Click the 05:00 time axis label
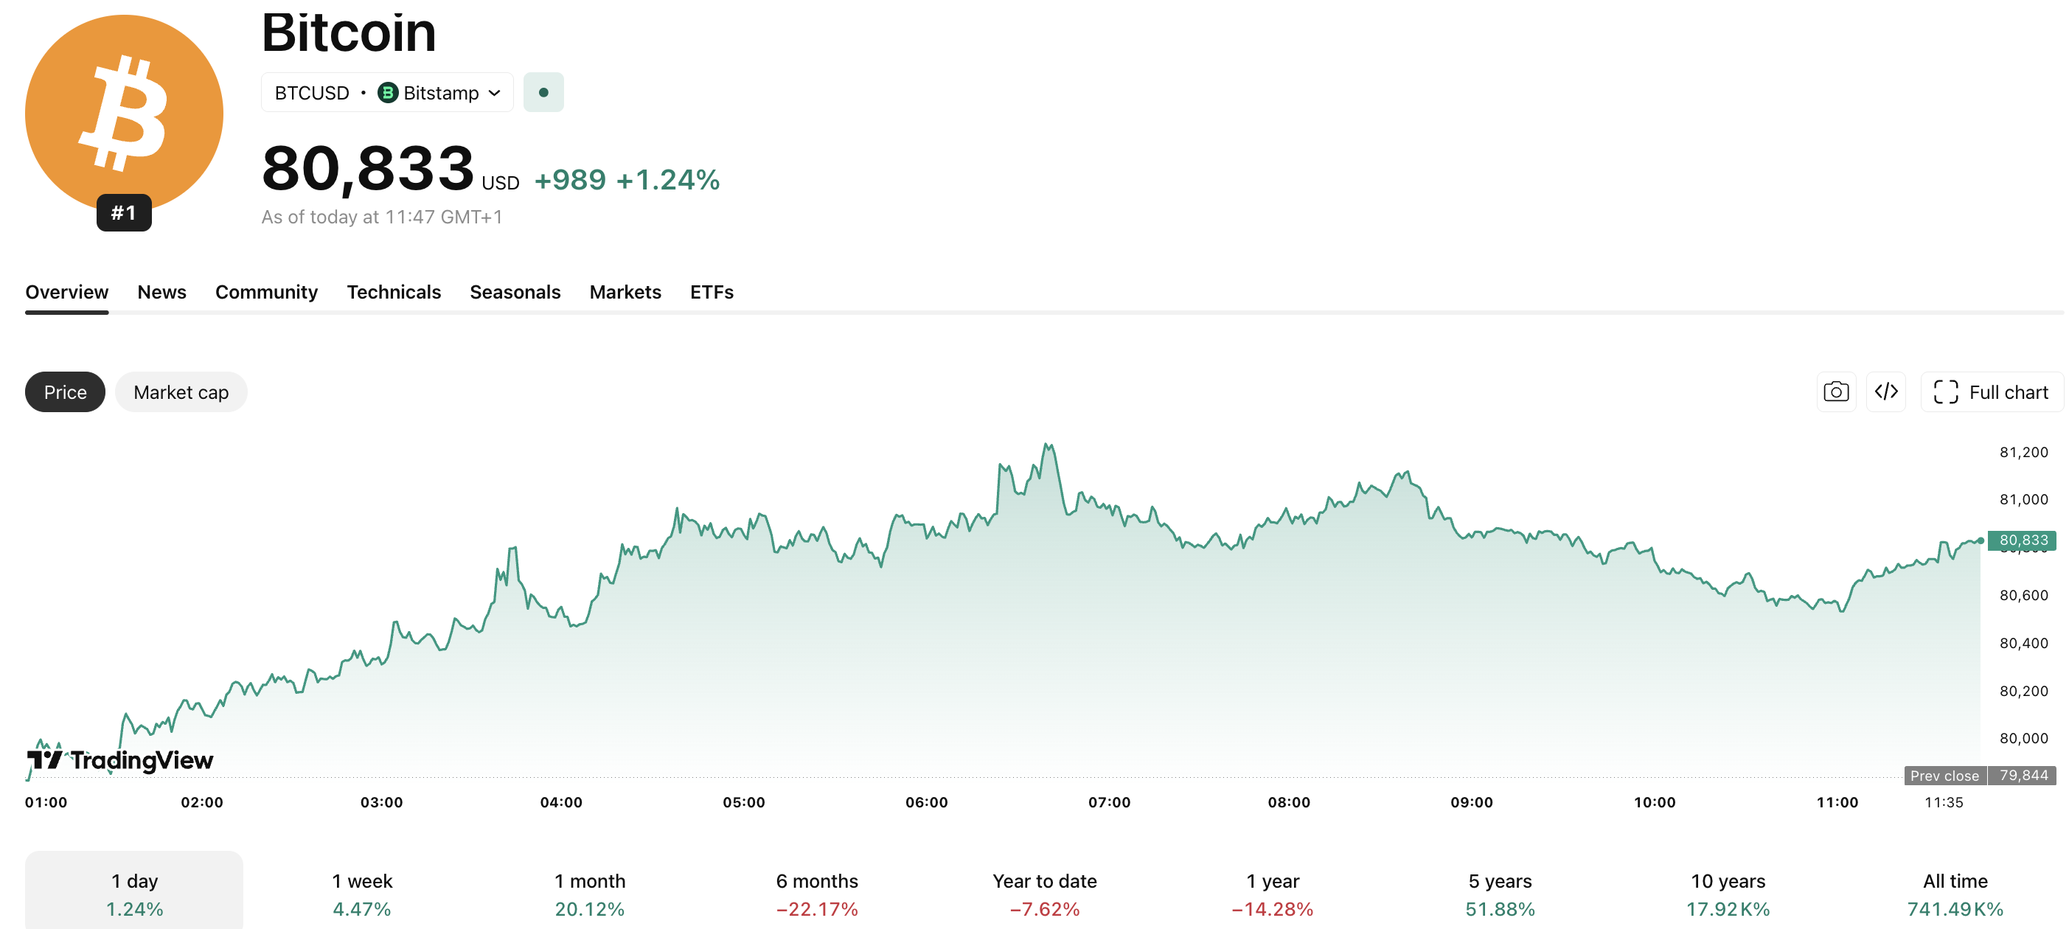 pos(744,802)
